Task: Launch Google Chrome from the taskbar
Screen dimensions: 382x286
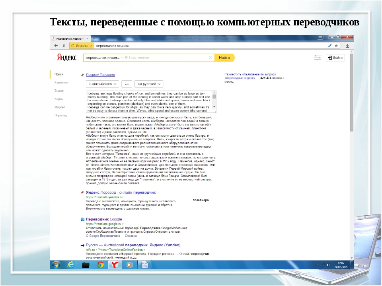Action: pos(100,265)
